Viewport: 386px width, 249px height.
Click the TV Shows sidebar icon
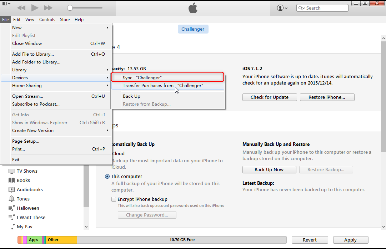[12, 171]
